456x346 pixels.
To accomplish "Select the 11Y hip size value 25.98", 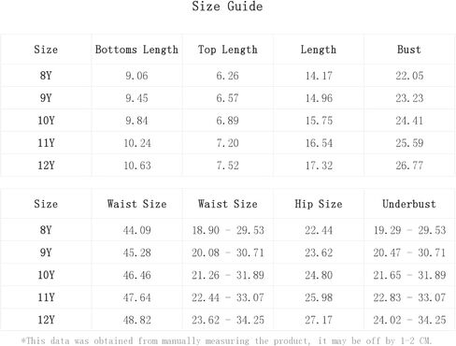I will tap(319, 297).
